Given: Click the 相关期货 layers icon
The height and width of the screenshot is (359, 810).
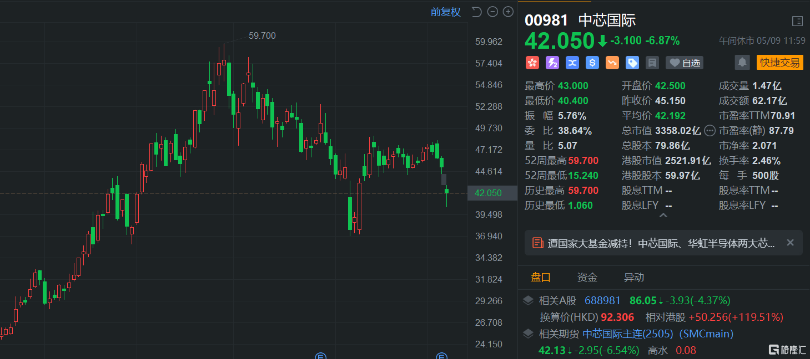Looking at the screenshot, I should point(529,334).
